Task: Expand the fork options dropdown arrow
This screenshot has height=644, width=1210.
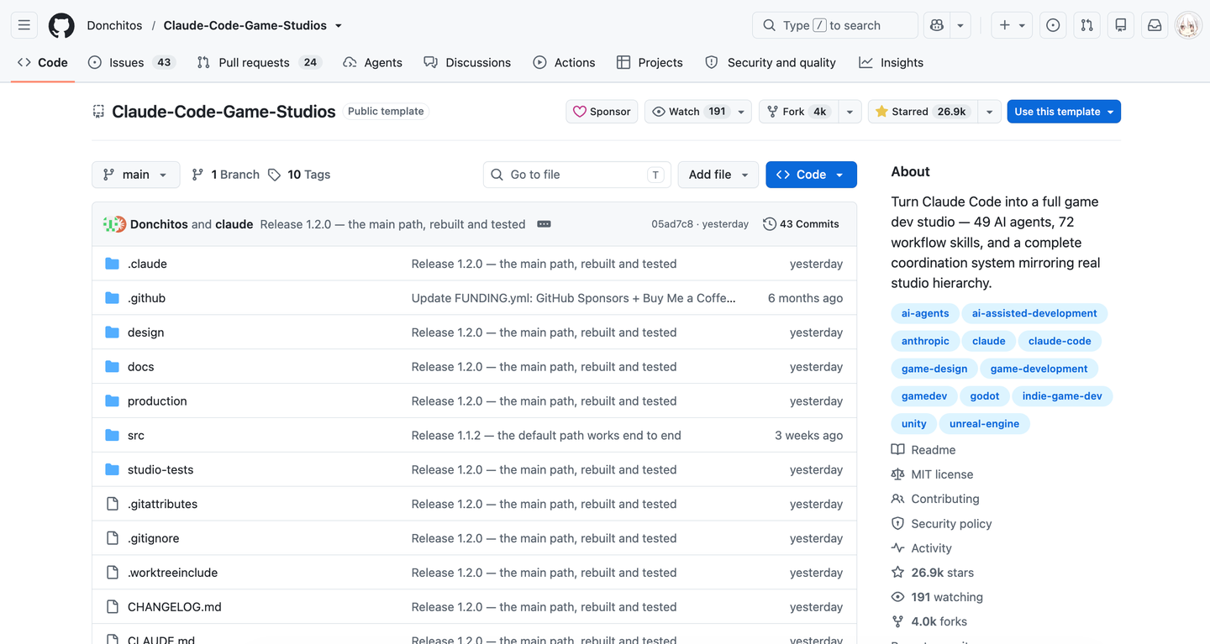Action: [x=850, y=112]
